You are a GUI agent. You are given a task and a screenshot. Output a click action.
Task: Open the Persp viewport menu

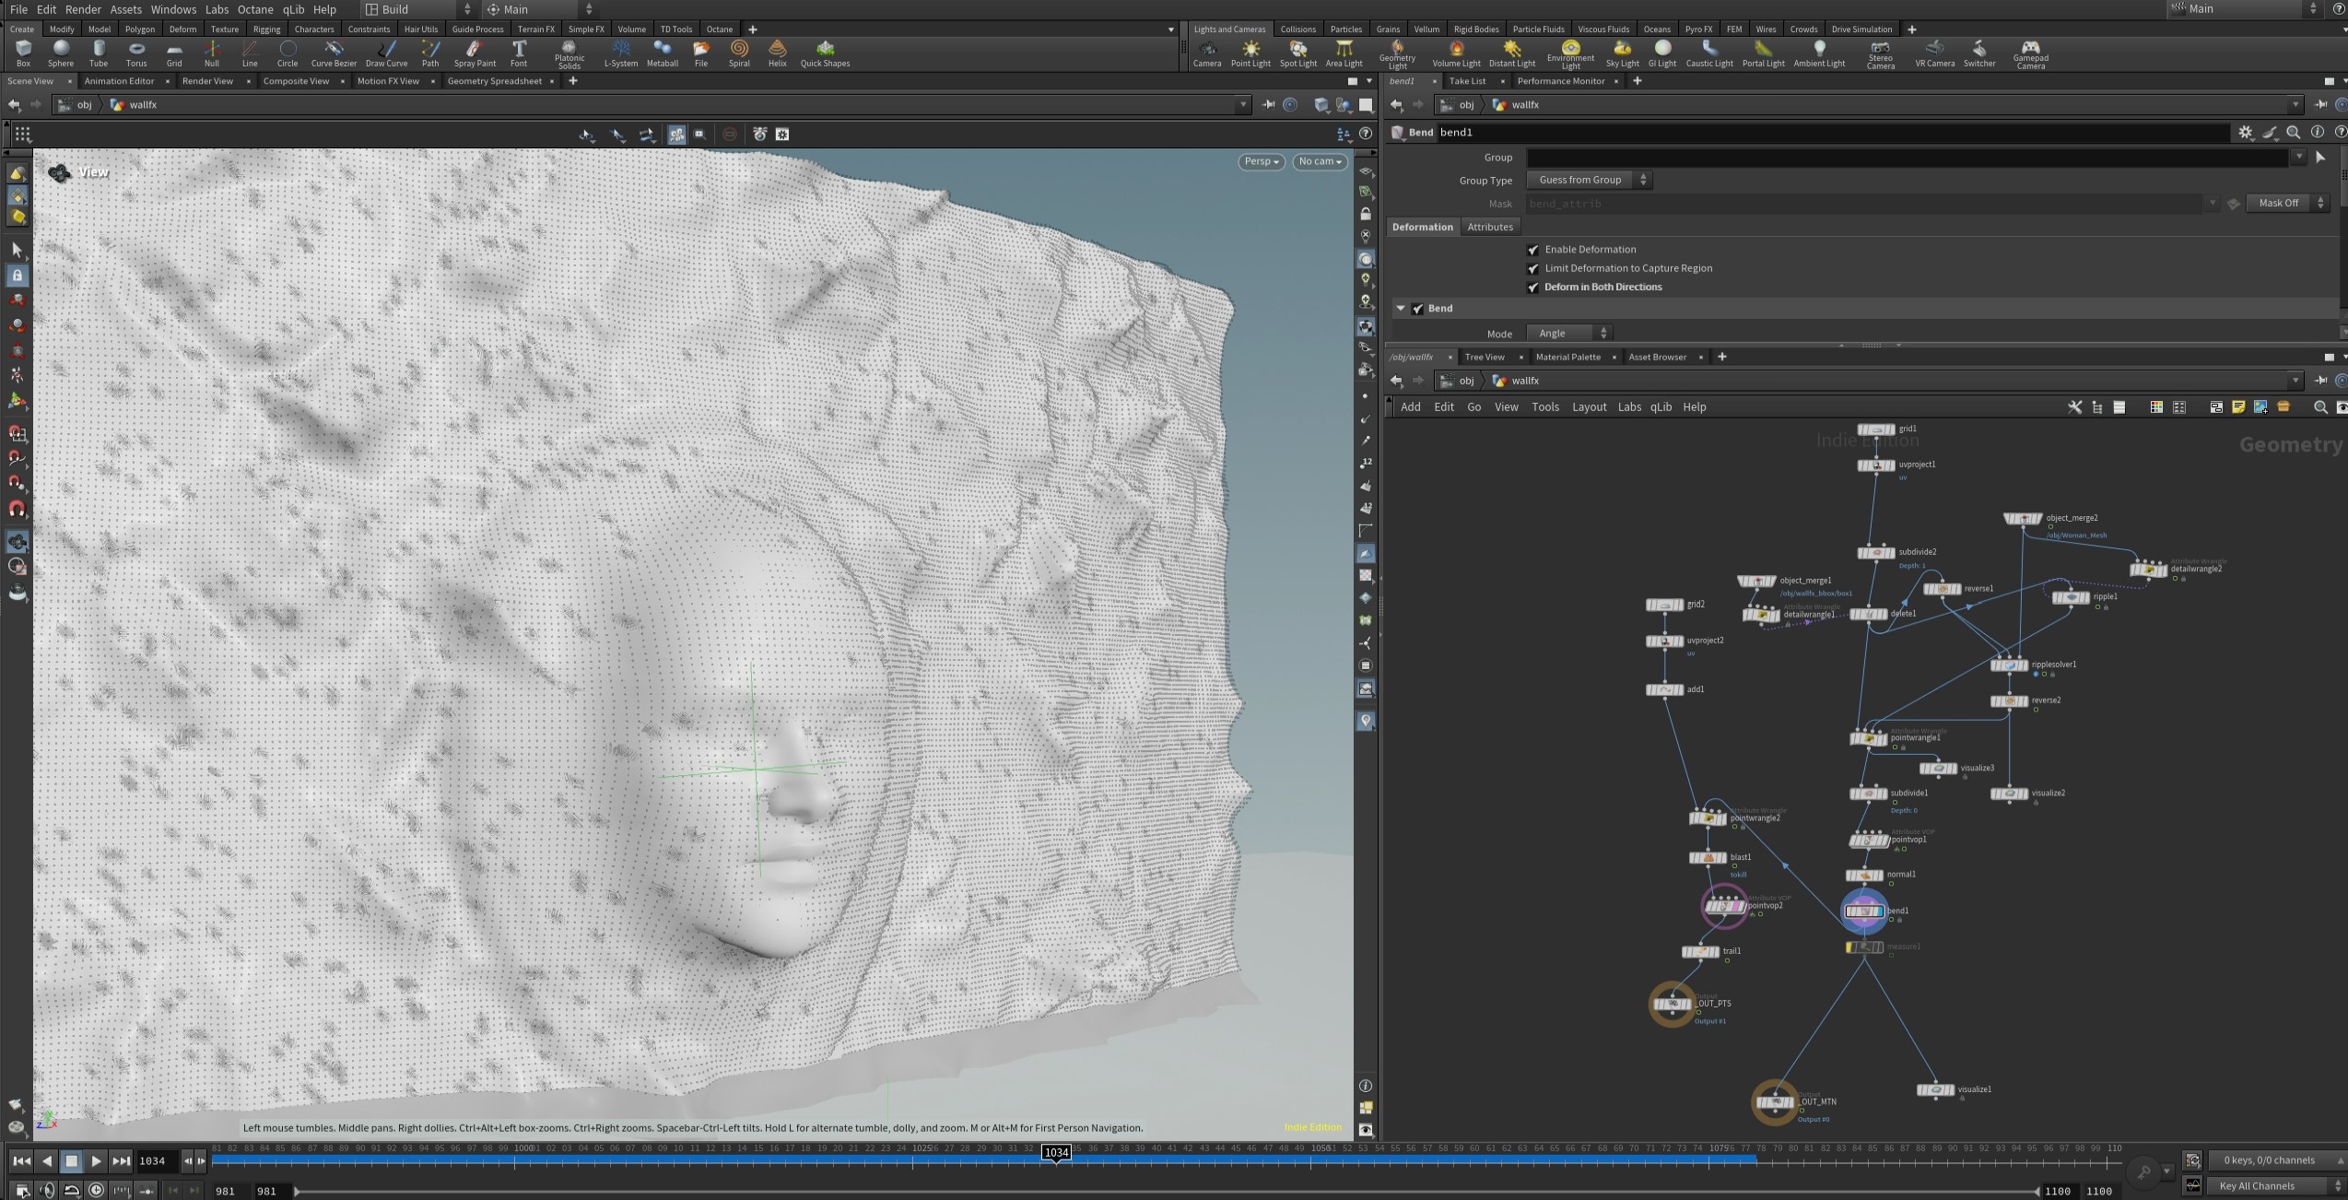(1261, 161)
